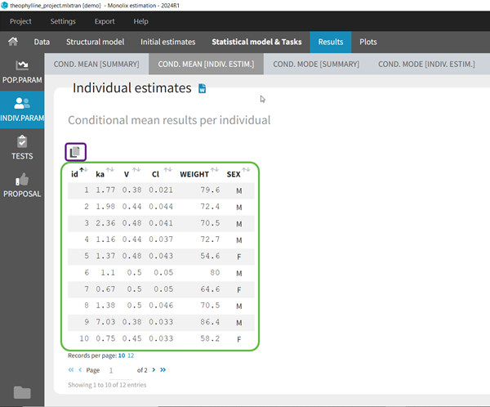Click WEIGHT value 86.4
Viewport: 490px width, 407px height.
[210, 322]
